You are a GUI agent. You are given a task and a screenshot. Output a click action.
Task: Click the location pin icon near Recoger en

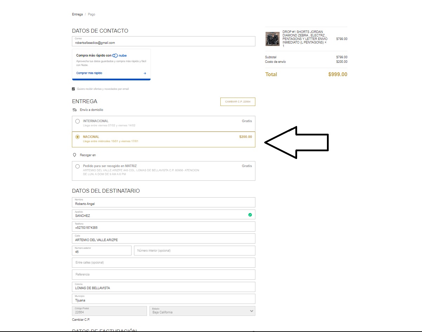point(74,155)
